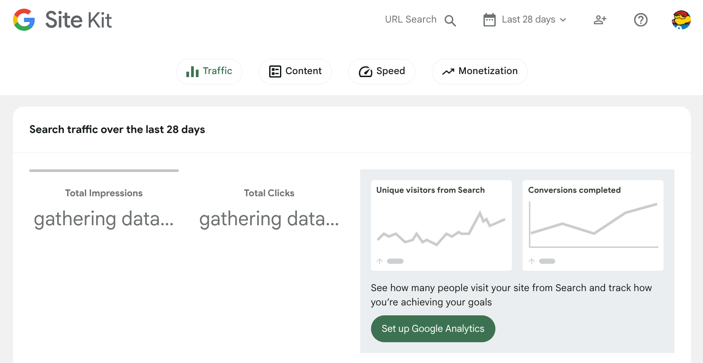
Task: Click the Unique visitors from Search title
Action: (x=430, y=190)
